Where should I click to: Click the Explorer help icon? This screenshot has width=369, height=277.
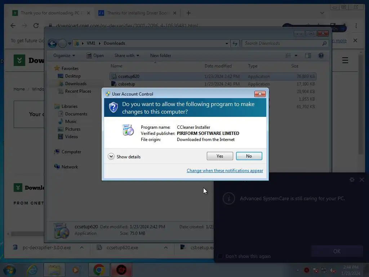coord(321,56)
